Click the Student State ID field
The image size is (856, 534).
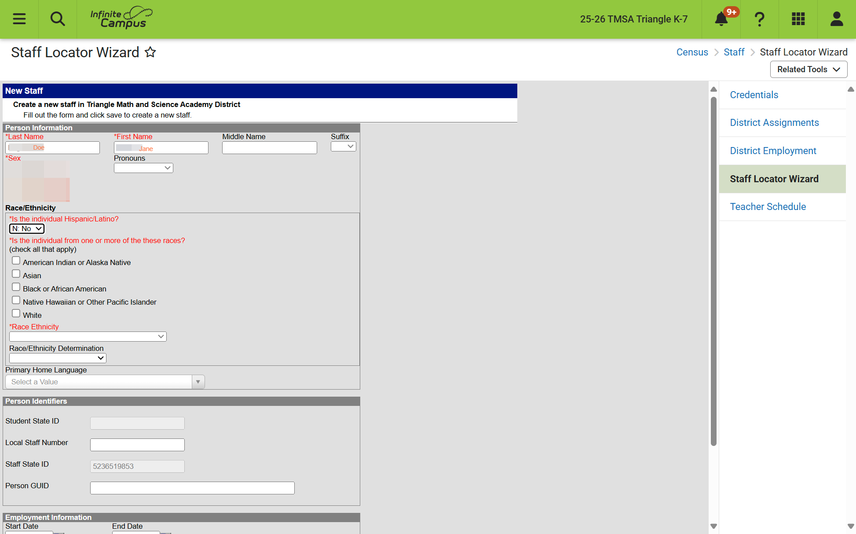point(137,423)
